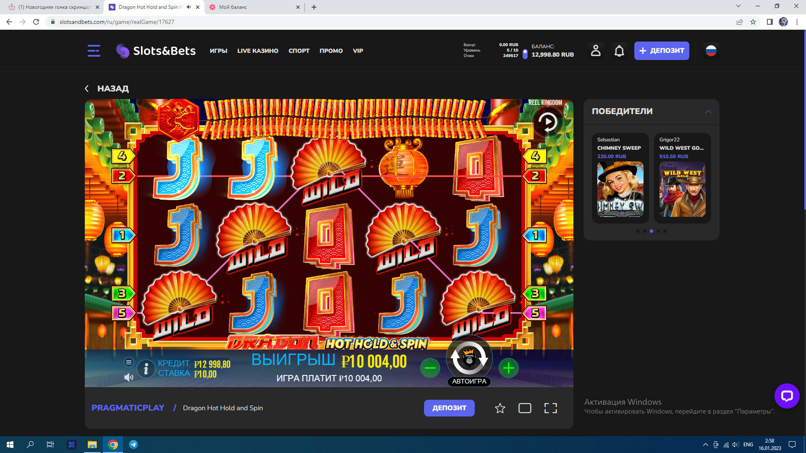Screen dimensions: 806x453
Task: Click the header Депозит button
Action: (x=661, y=51)
